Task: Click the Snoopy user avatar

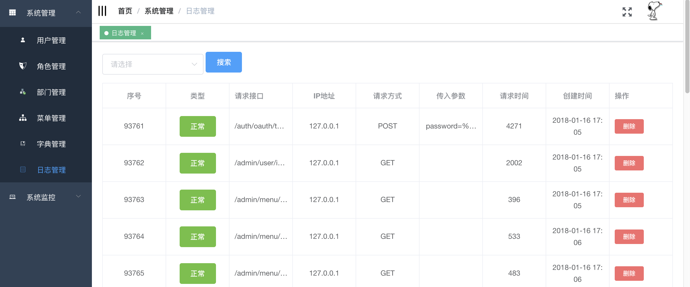Action: (654, 11)
